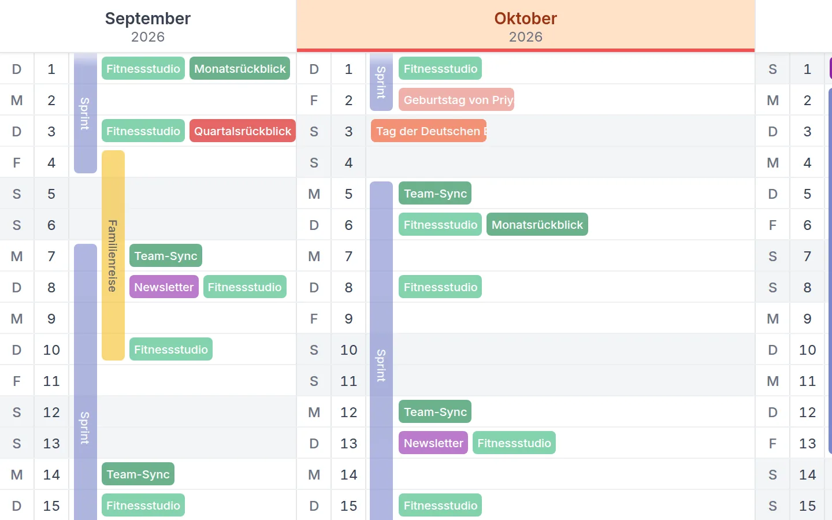Click the Newsletter event on October 13
Viewport: 832px width, 520px height.
(433, 443)
